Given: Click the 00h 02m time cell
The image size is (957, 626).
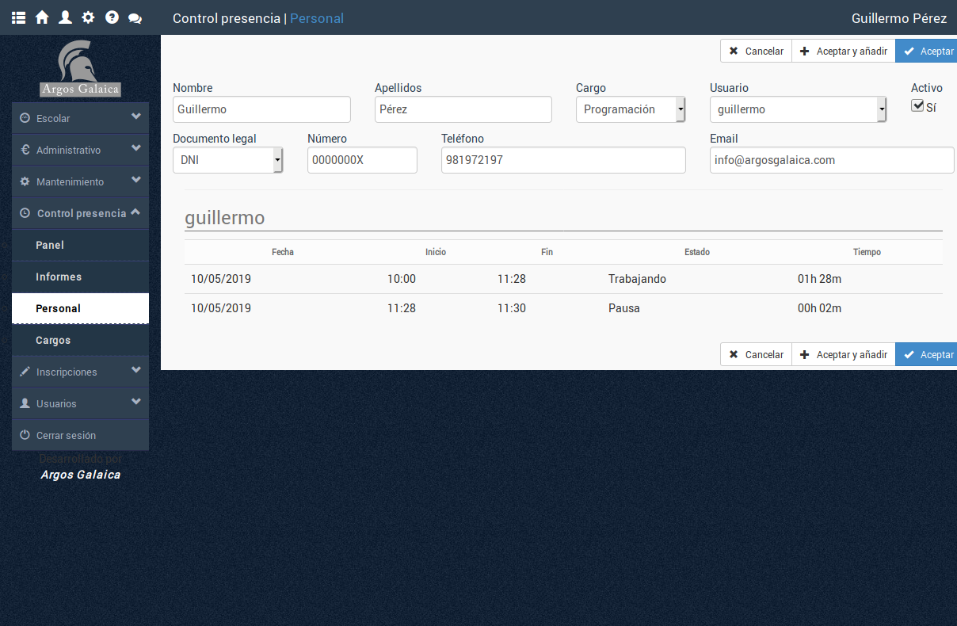Looking at the screenshot, I should [x=819, y=308].
